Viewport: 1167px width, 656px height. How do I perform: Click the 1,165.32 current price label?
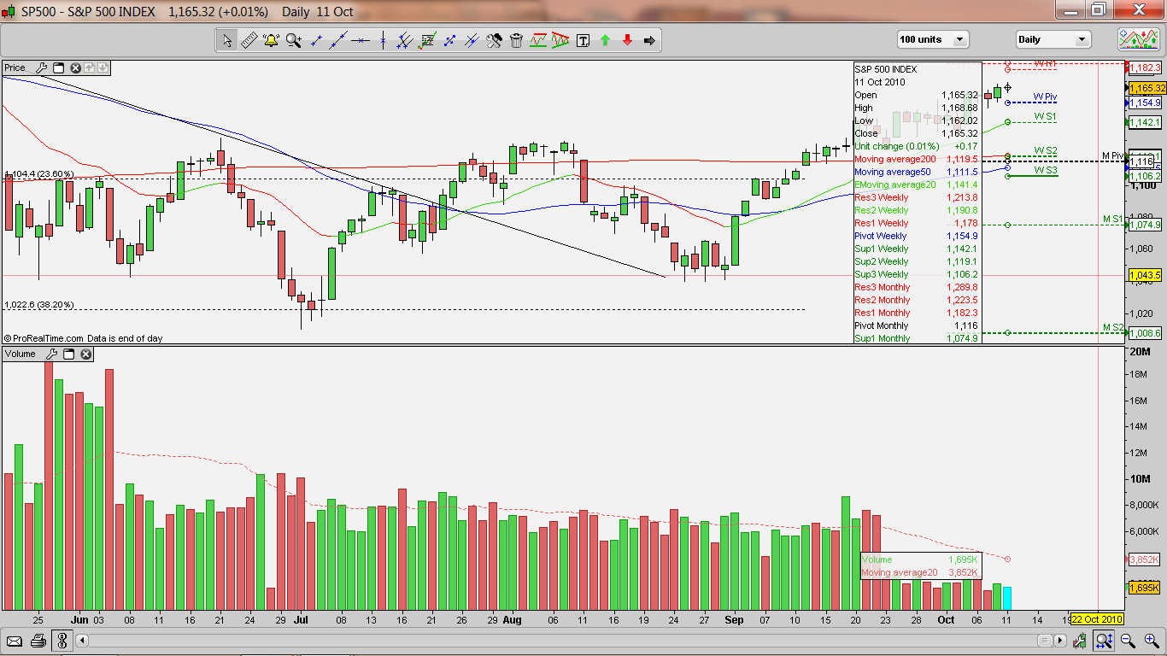pyautogui.click(x=1147, y=88)
